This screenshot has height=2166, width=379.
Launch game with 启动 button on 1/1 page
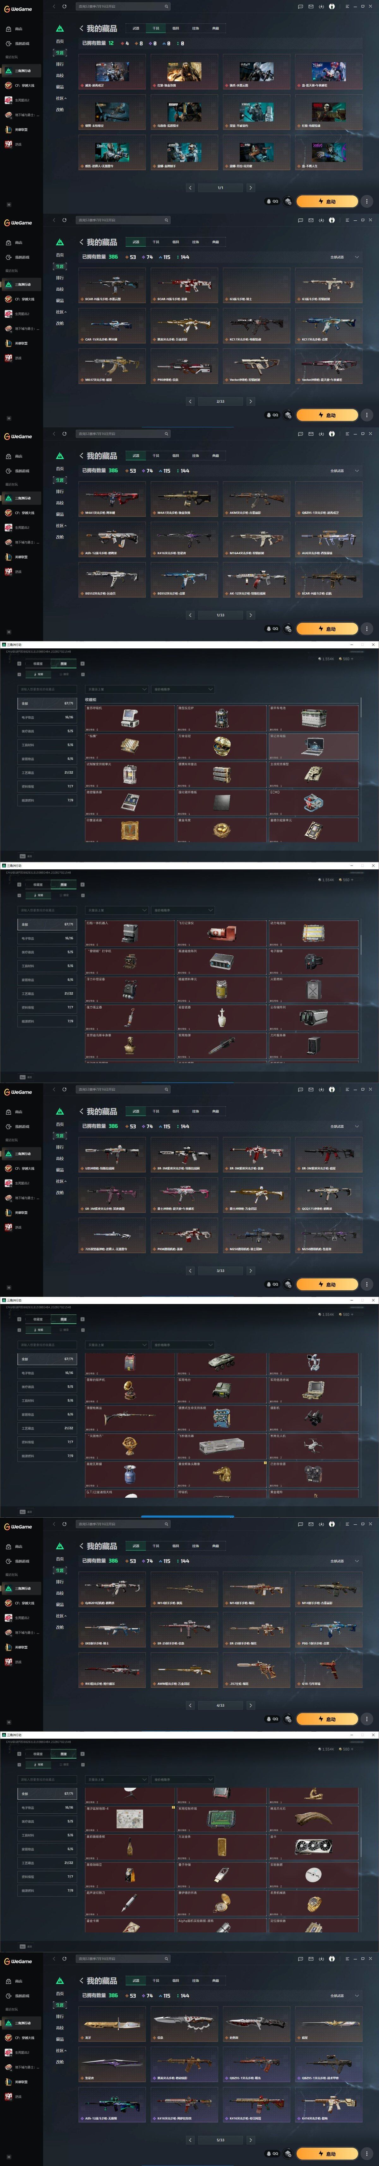327,202
